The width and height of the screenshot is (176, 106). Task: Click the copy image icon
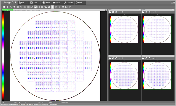click(x=32, y=7)
